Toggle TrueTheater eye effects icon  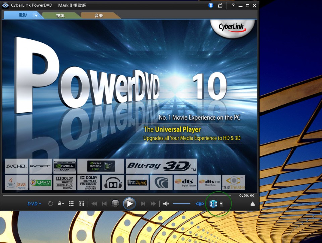[x=200, y=204]
